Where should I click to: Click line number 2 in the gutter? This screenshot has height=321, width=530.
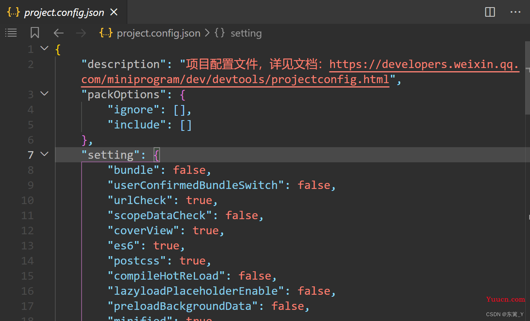tap(31, 64)
